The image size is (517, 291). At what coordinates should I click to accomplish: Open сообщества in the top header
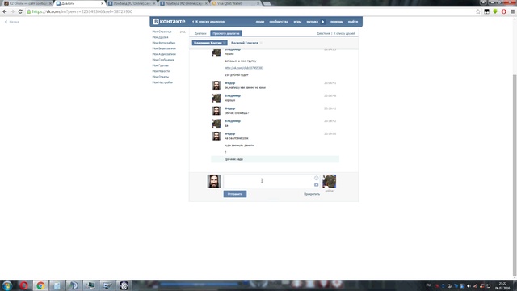pyautogui.click(x=279, y=22)
